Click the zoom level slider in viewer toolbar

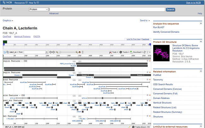[x=67, y=52]
